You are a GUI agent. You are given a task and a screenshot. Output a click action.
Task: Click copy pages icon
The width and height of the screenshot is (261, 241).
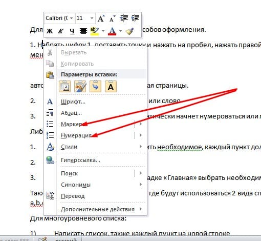coord(50,64)
